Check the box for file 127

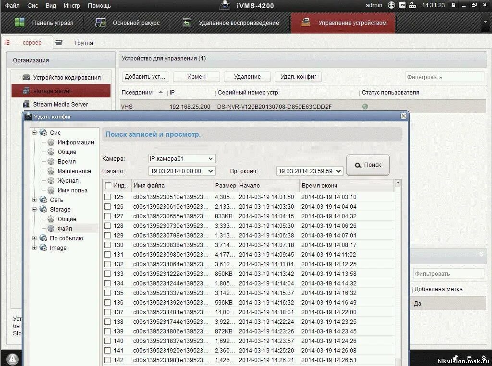(107, 216)
